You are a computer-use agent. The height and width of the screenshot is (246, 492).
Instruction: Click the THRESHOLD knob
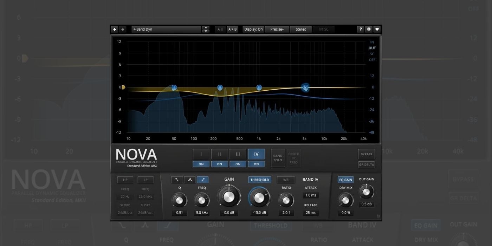(x=259, y=198)
